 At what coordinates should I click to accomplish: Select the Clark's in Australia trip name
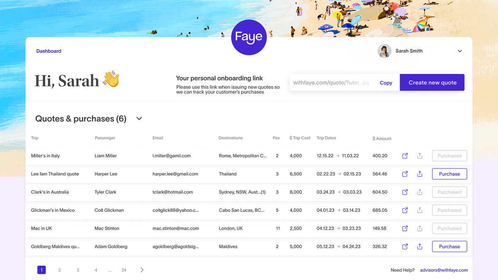pos(50,192)
